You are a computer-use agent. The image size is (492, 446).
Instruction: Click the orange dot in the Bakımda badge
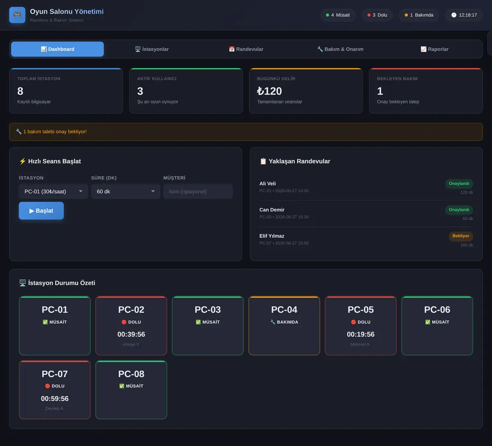coord(406,15)
